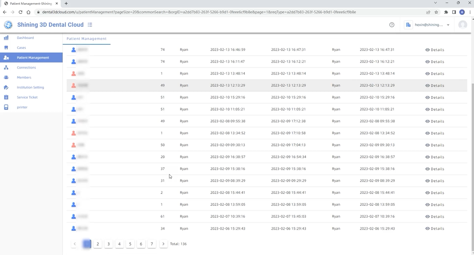The width and height of the screenshot is (474, 255).
Task: Click the Dashboard bar chart icon
Action: click(x=6, y=38)
